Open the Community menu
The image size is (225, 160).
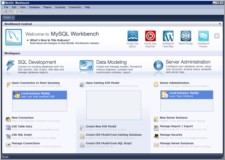pos(75,7)
